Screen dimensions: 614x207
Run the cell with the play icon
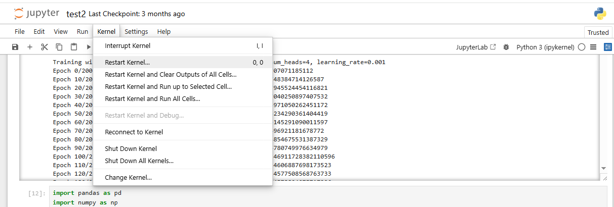pyautogui.click(x=89, y=47)
